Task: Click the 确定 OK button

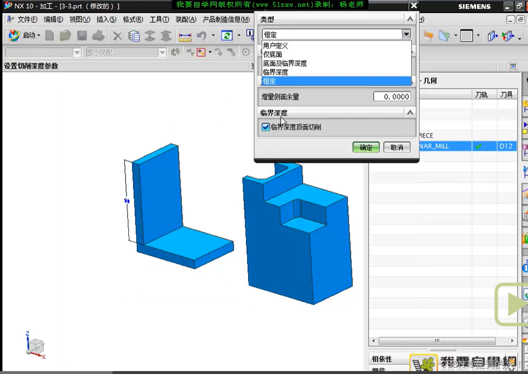Action: (366, 147)
